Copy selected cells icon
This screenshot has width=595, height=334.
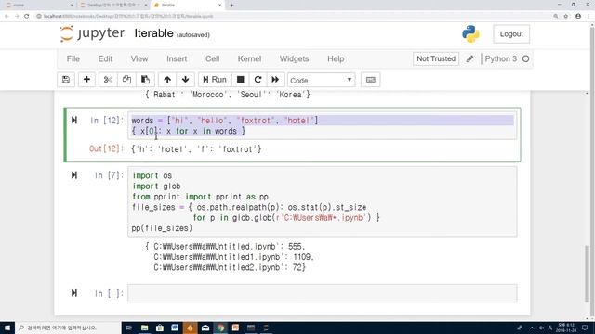(126, 80)
